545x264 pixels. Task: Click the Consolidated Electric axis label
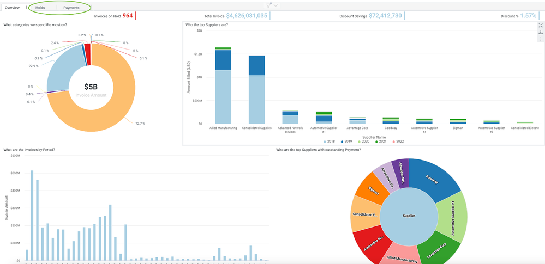pos(525,128)
